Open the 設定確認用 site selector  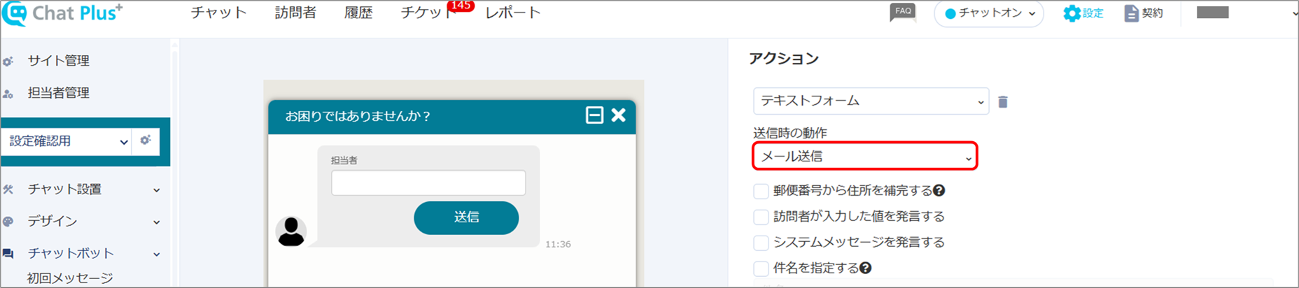click(x=66, y=141)
